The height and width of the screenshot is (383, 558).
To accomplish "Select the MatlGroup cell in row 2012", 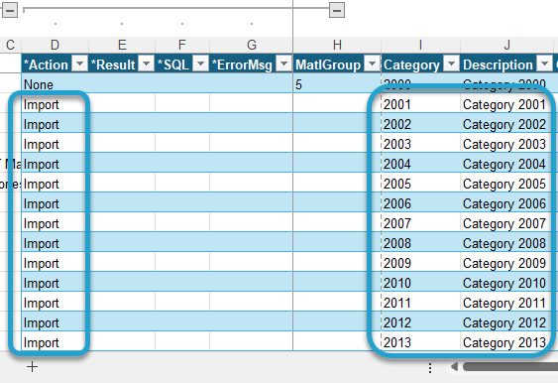I will point(337,322).
